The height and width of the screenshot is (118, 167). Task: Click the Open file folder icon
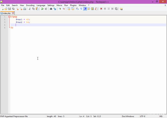pyautogui.click(x=6, y=9)
